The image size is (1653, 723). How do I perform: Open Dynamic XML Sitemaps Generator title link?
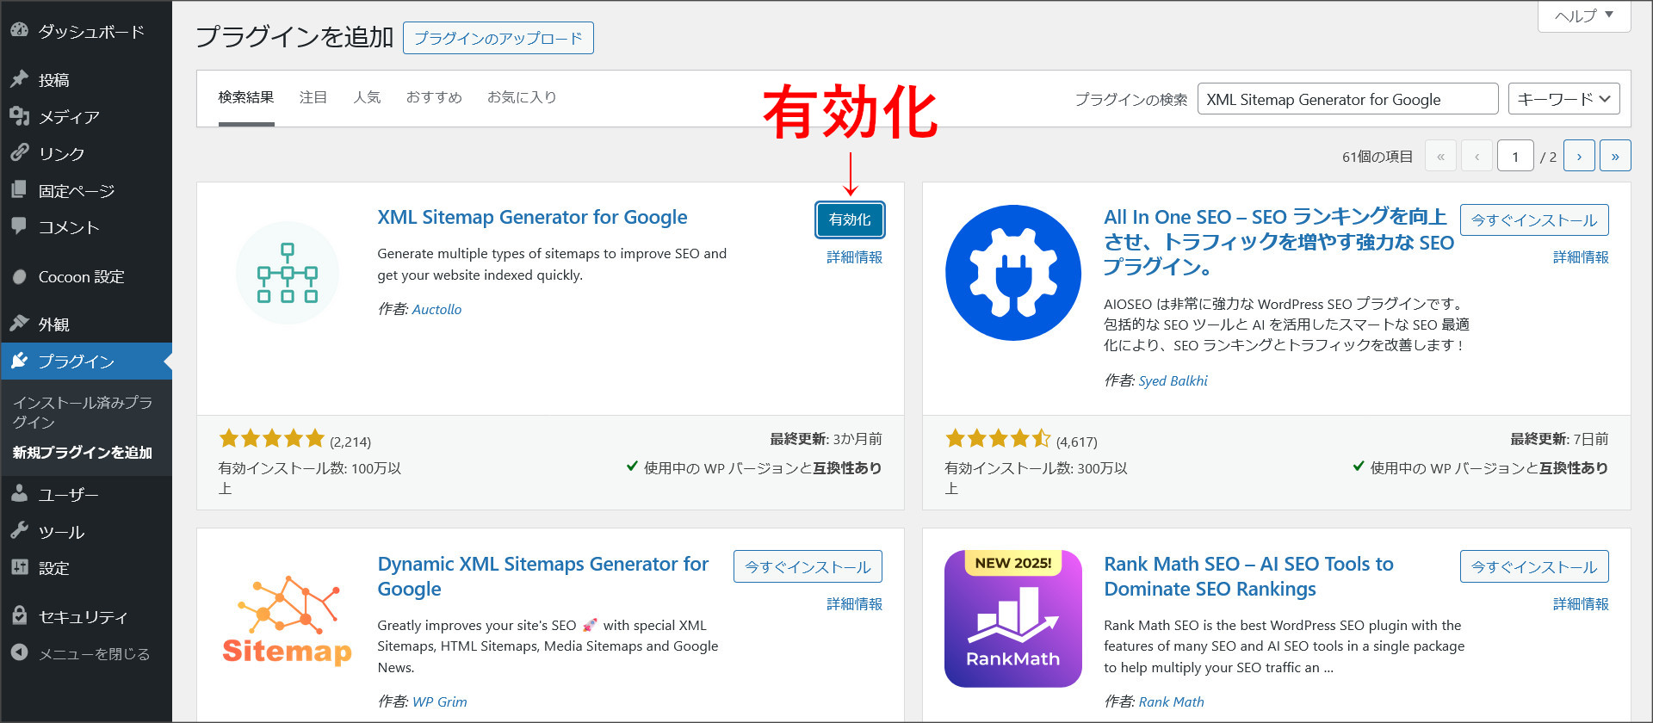coord(543,576)
